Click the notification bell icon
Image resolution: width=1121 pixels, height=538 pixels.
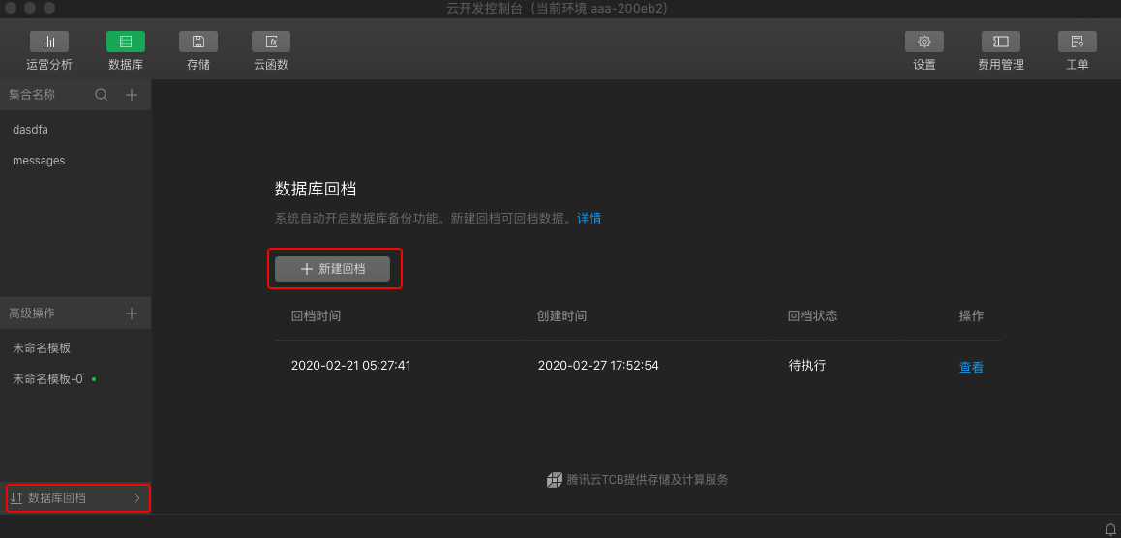[1110, 528]
